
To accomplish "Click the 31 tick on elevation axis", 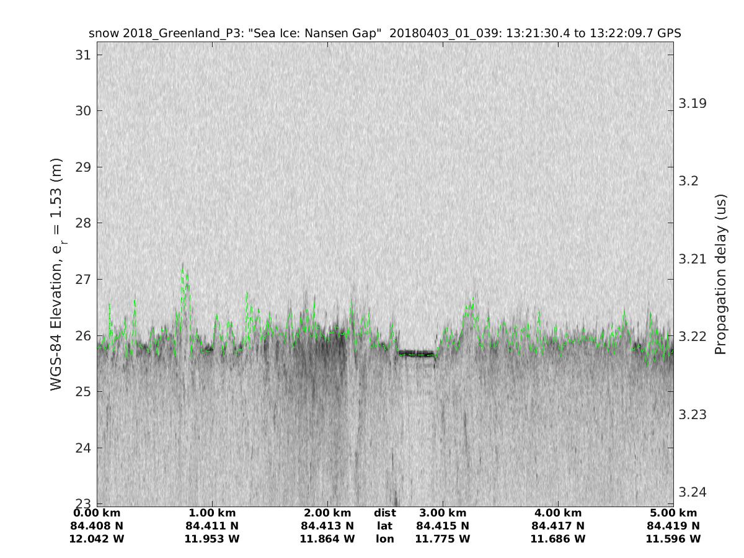I will [x=82, y=55].
